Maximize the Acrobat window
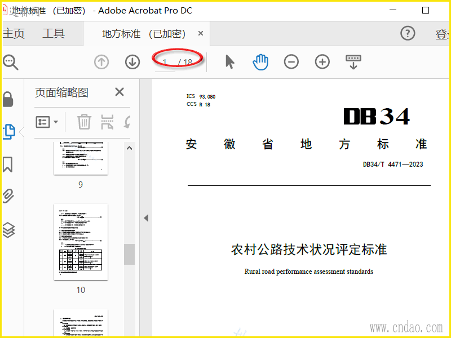Image resolution: width=451 pixels, height=338 pixels. (426, 10)
